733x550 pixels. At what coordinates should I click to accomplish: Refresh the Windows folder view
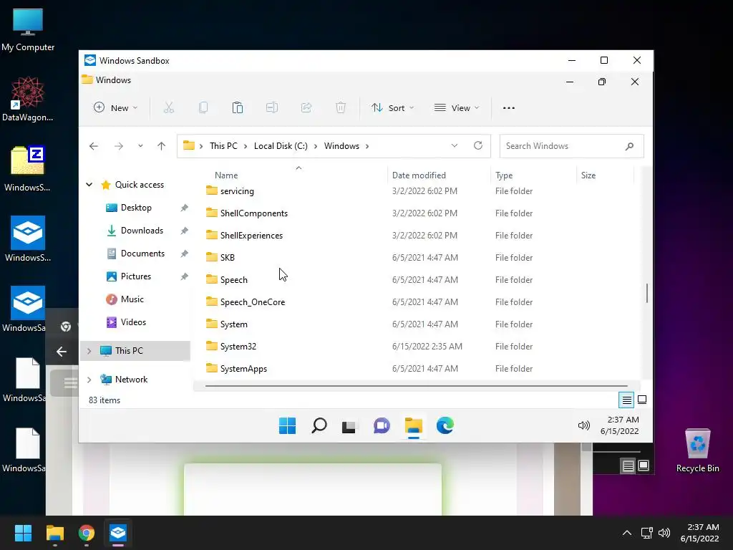click(x=477, y=145)
